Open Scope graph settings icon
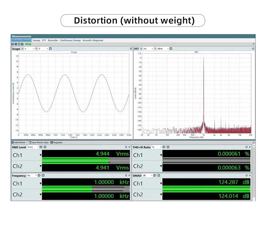Screen dimensions: 267x226 (50, 49)
